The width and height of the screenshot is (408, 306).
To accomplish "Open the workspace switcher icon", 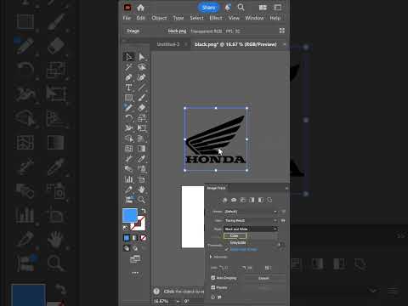I will 278,8.
